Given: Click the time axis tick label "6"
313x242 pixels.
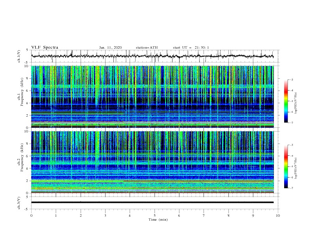Looking at the screenshot, I should pyautogui.click(x=179, y=216).
